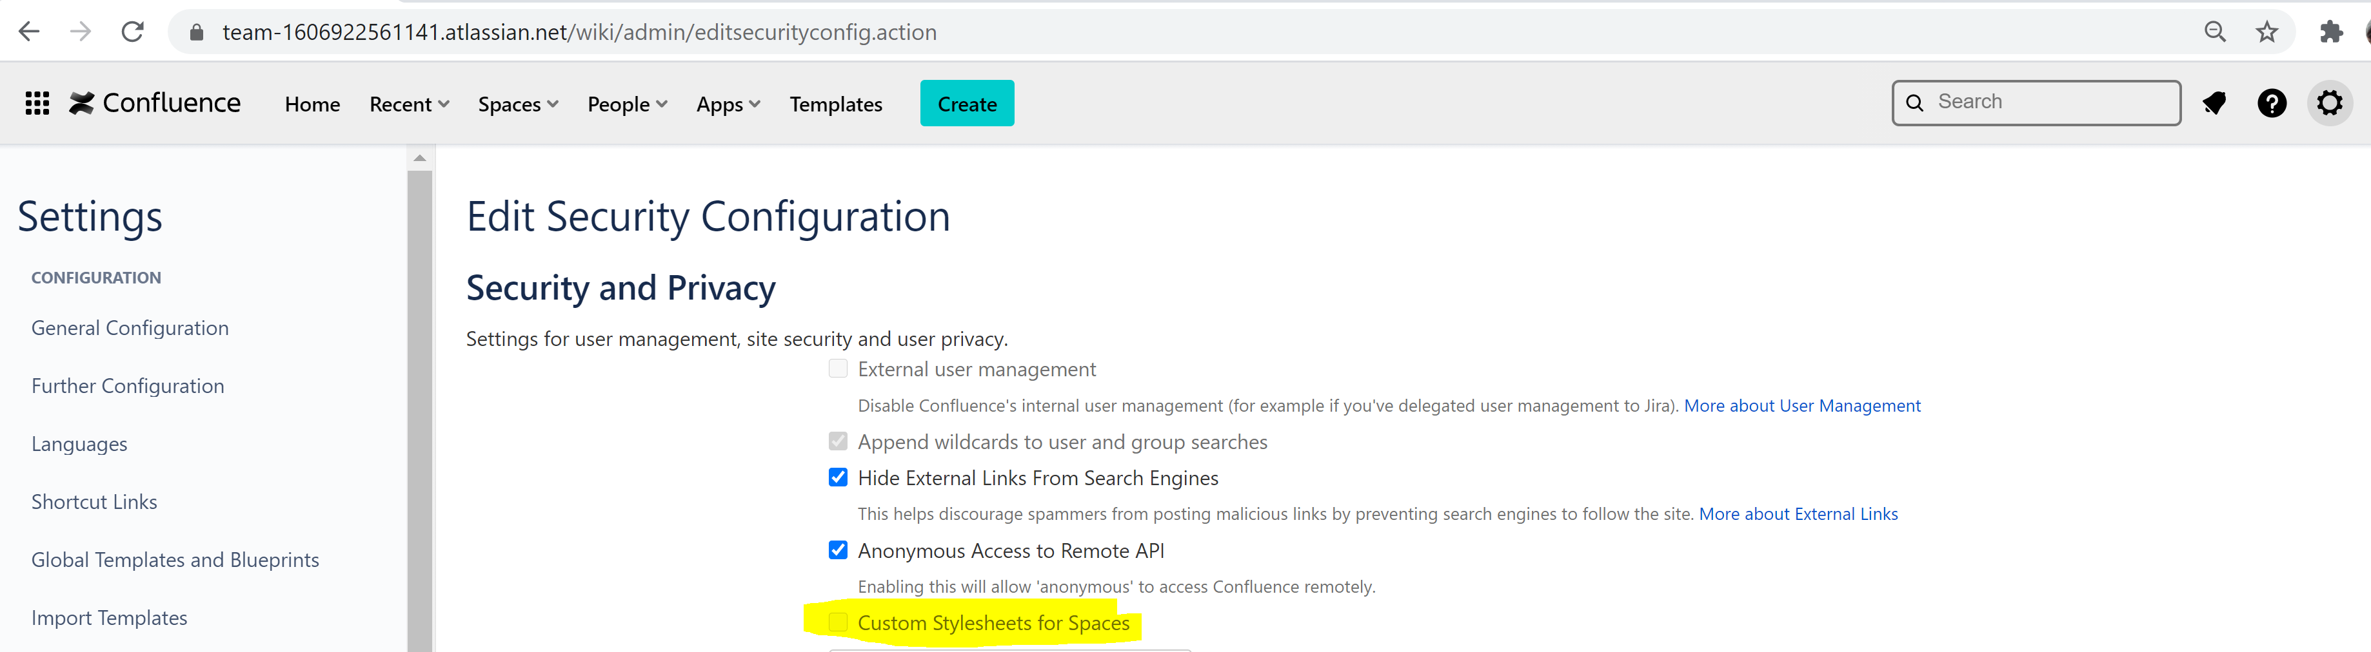Viewport: 2371px width, 652px height.
Task: Click the notifications tag icon beside Search
Action: pos(2214,103)
